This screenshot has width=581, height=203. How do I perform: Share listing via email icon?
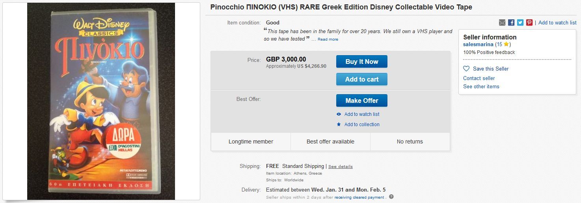[x=502, y=22]
